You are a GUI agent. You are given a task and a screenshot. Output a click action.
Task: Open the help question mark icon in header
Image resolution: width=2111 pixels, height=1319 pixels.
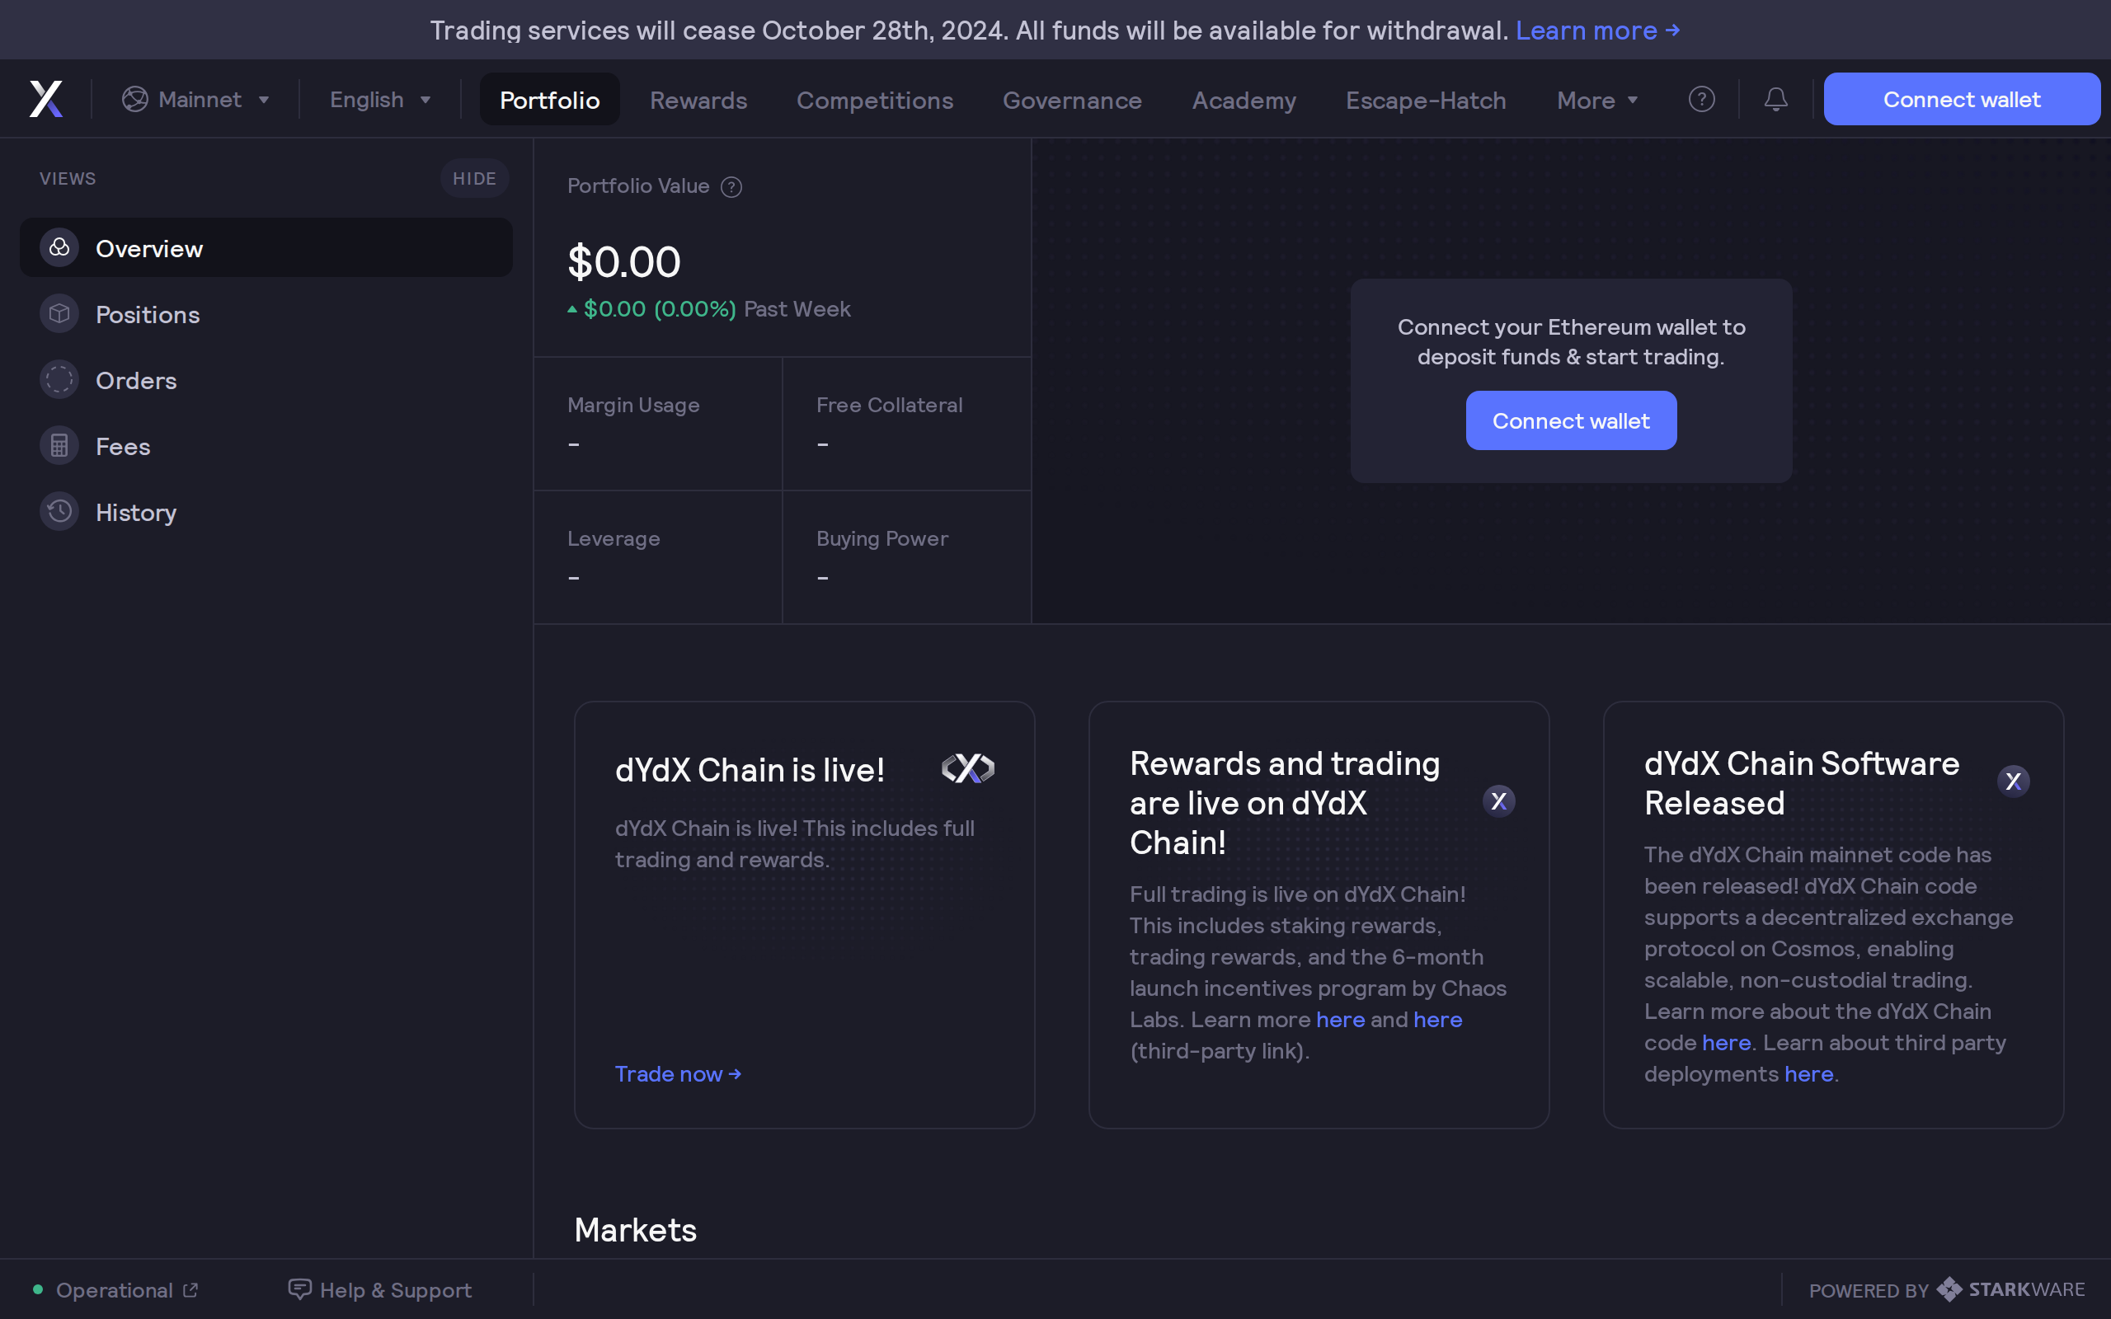pos(1701,100)
